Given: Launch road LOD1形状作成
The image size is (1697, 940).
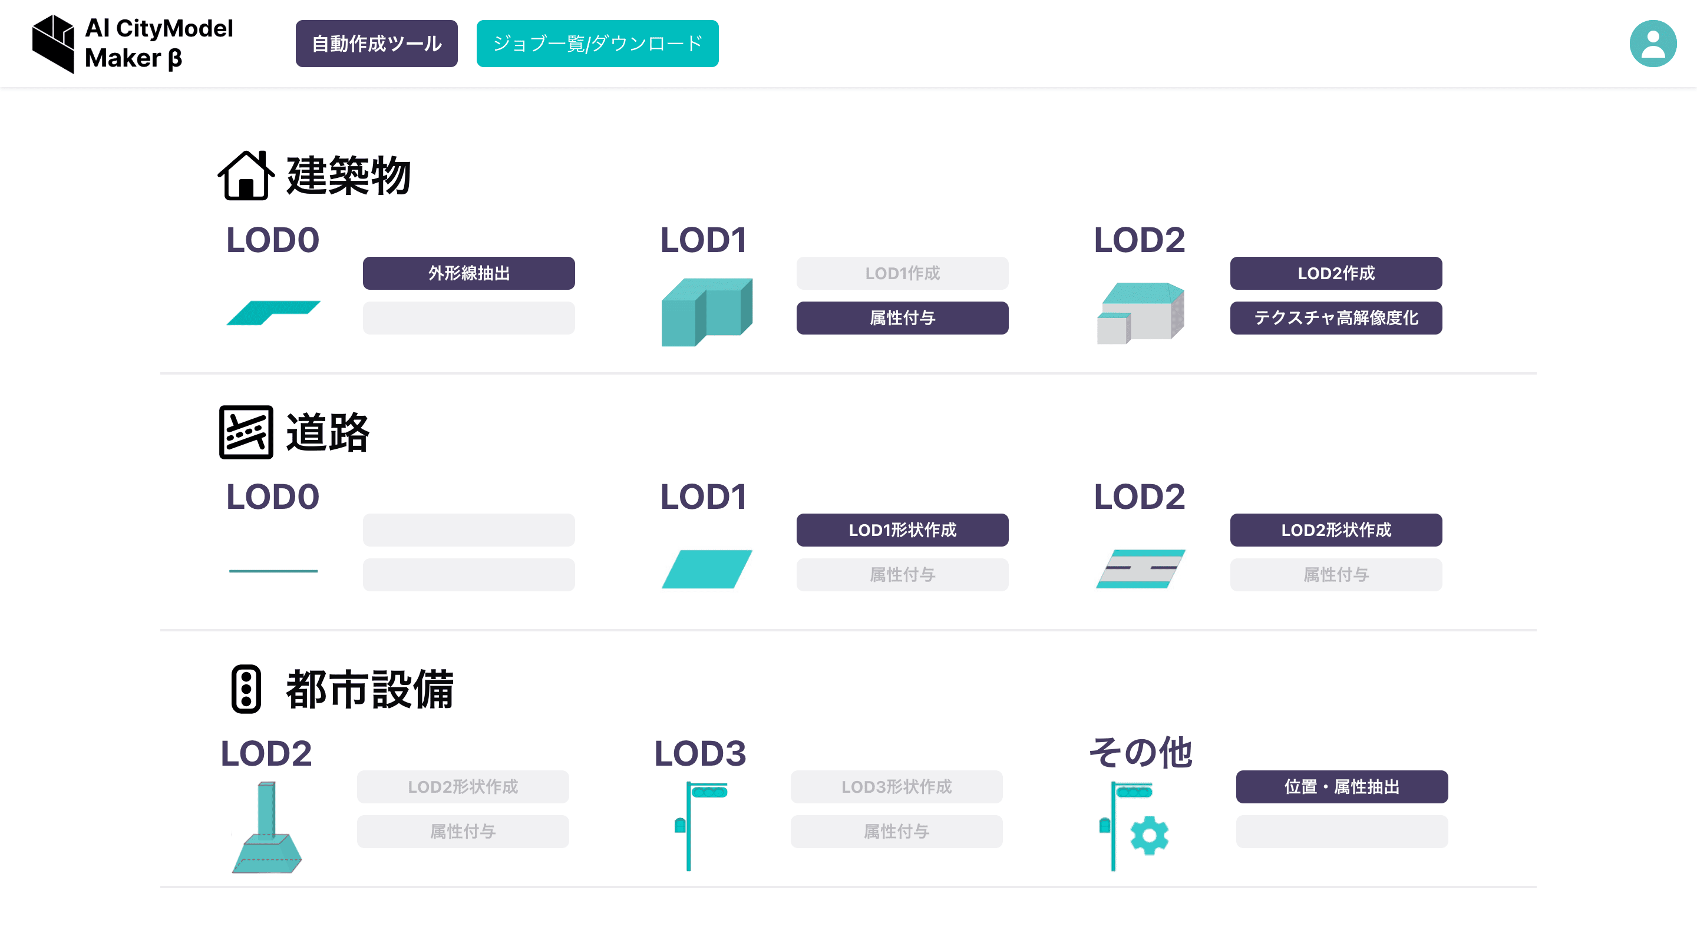Looking at the screenshot, I should click(902, 530).
